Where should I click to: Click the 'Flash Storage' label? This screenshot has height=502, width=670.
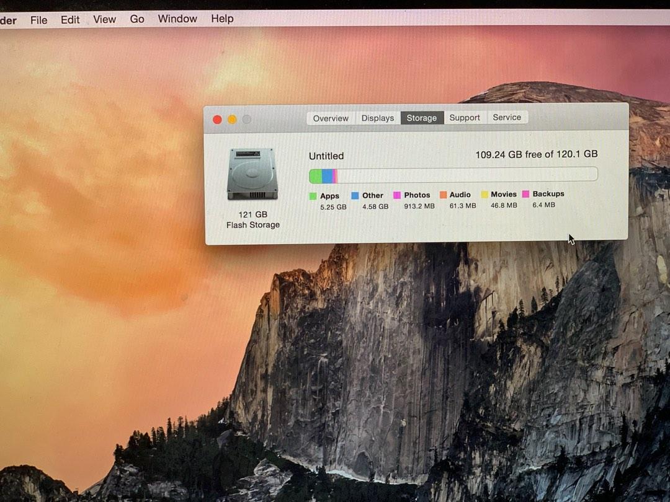coord(253,225)
